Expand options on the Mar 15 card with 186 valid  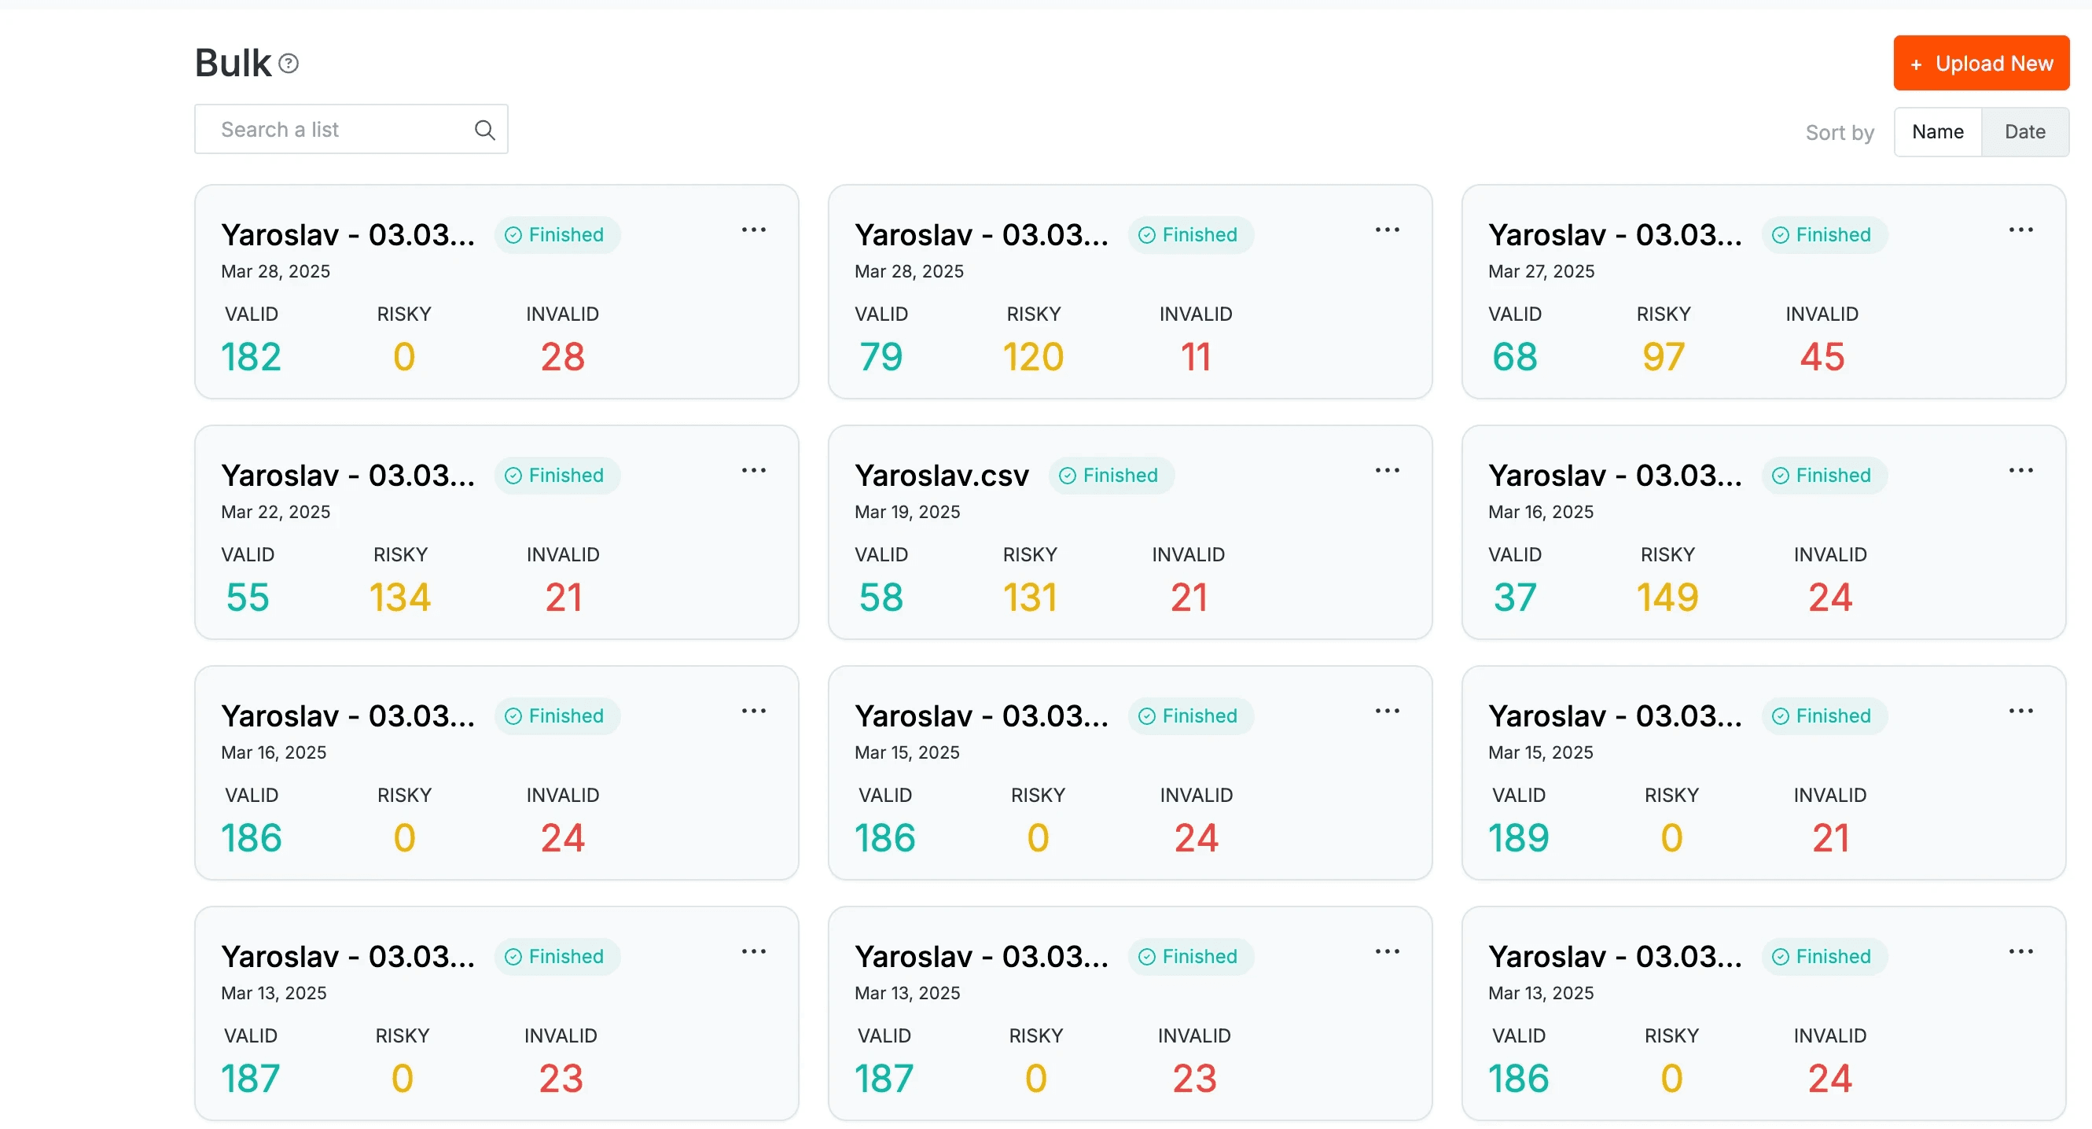[x=1387, y=712]
